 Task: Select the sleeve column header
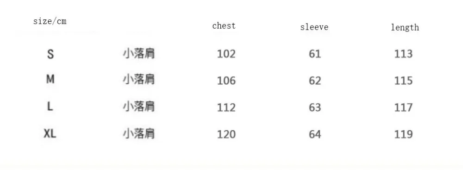coord(314,27)
